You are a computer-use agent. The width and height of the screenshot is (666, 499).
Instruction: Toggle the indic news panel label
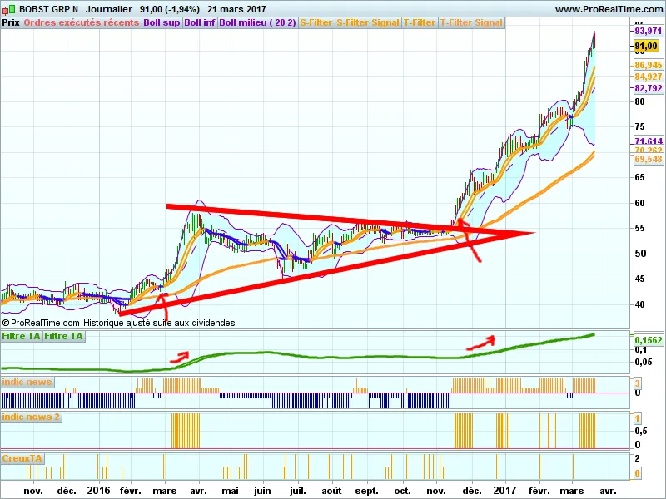pos(27,382)
